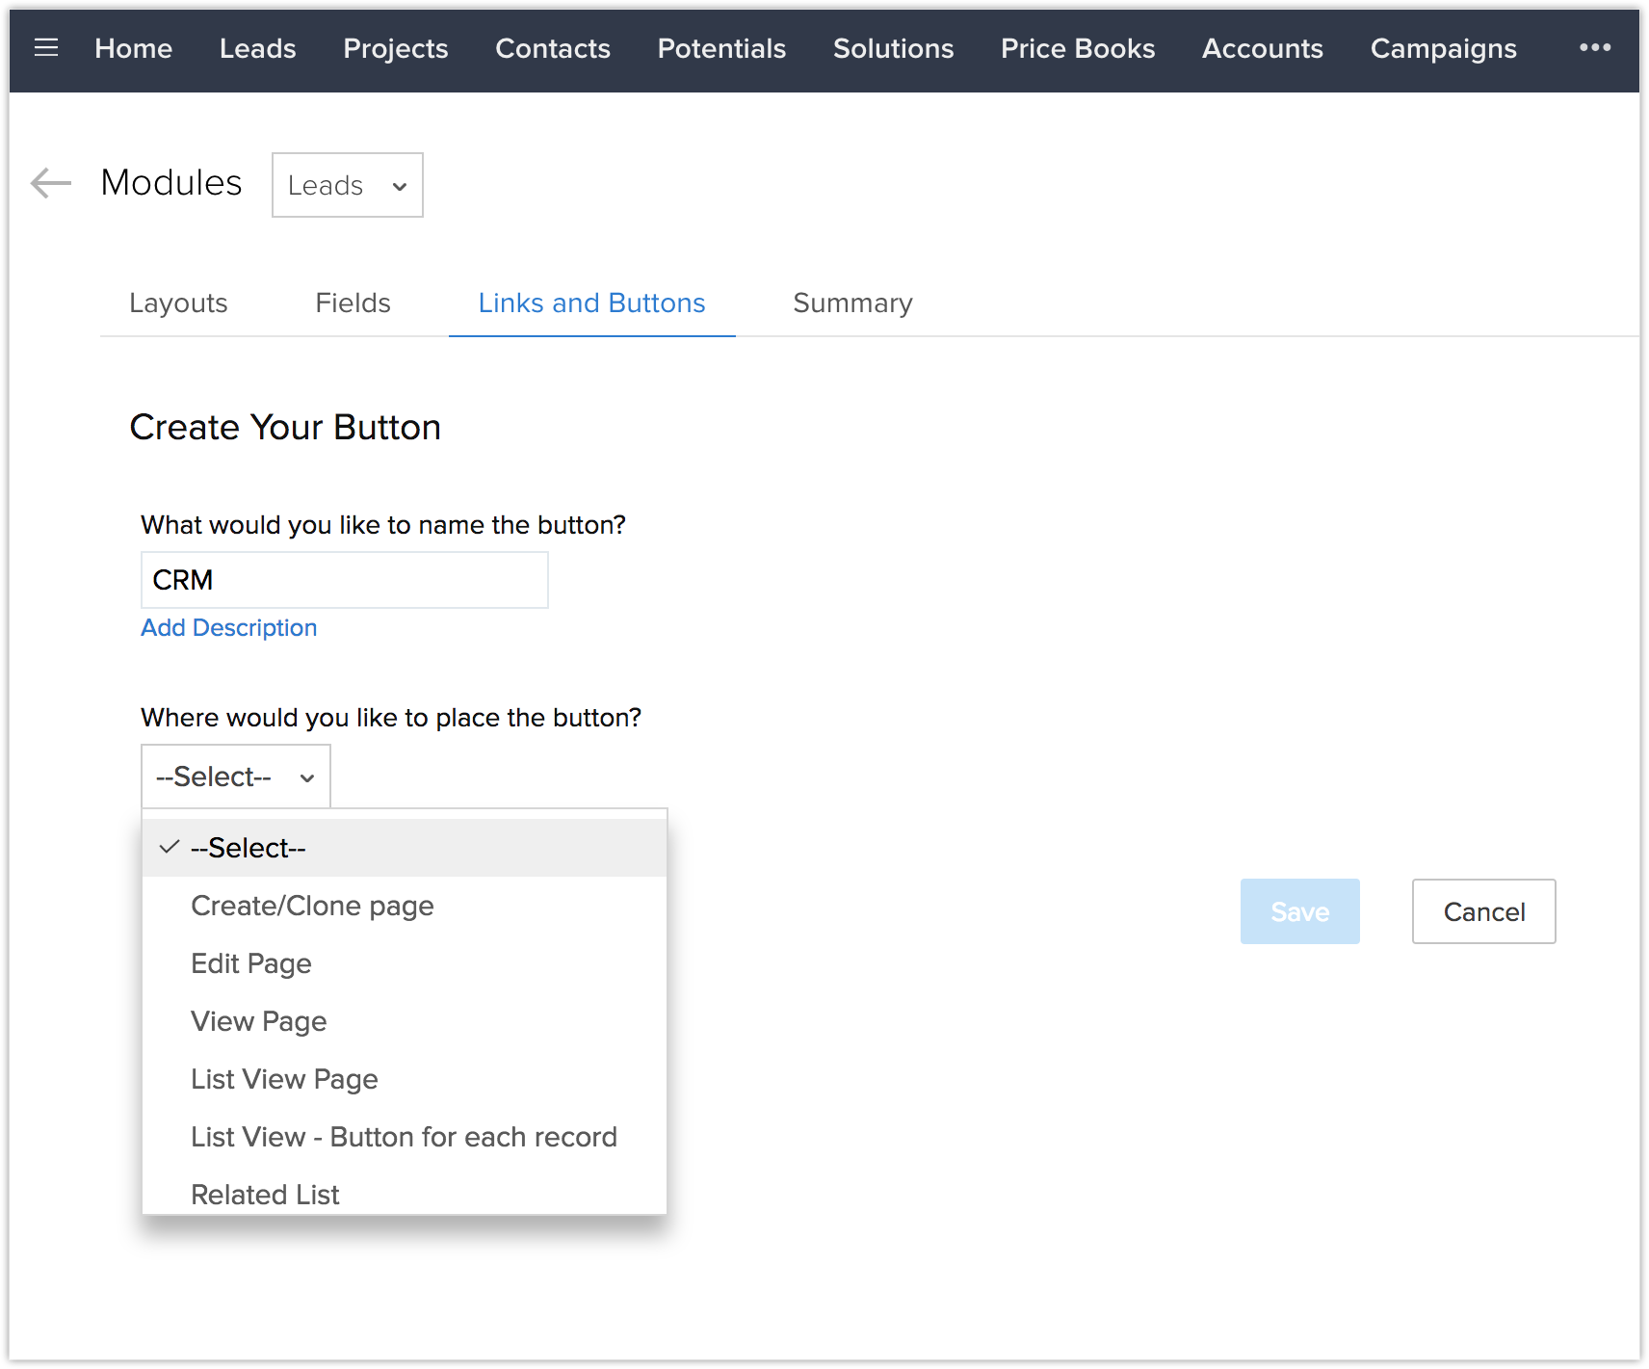Switch to the Layouts tab
1649x1369 pixels.
pyautogui.click(x=178, y=303)
